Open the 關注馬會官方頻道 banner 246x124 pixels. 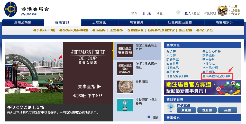[202, 87]
